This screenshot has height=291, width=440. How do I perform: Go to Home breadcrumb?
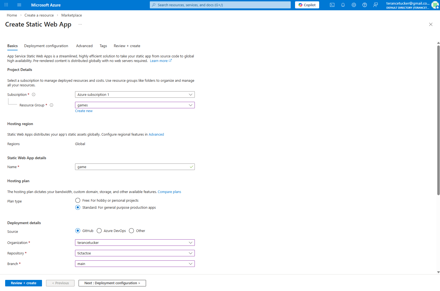tap(12, 15)
